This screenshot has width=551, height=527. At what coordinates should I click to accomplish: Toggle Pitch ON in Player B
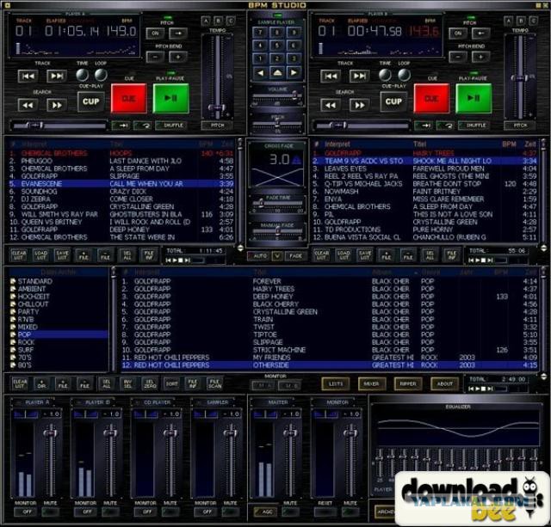(458, 34)
